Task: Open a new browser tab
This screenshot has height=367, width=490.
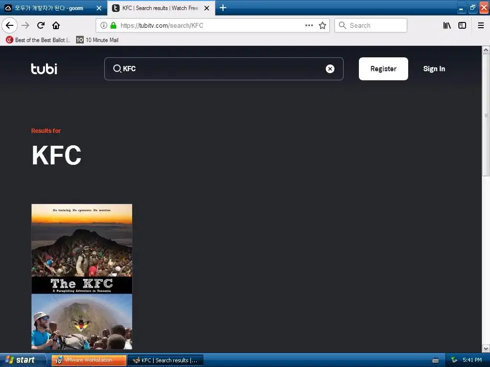Action: coord(223,8)
